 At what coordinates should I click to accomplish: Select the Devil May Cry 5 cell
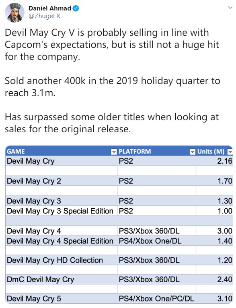pyautogui.click(x=62, y=299)
